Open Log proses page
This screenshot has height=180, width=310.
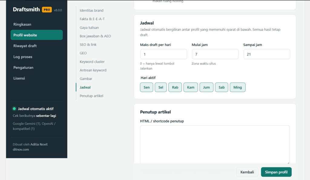tap(37, 57)
